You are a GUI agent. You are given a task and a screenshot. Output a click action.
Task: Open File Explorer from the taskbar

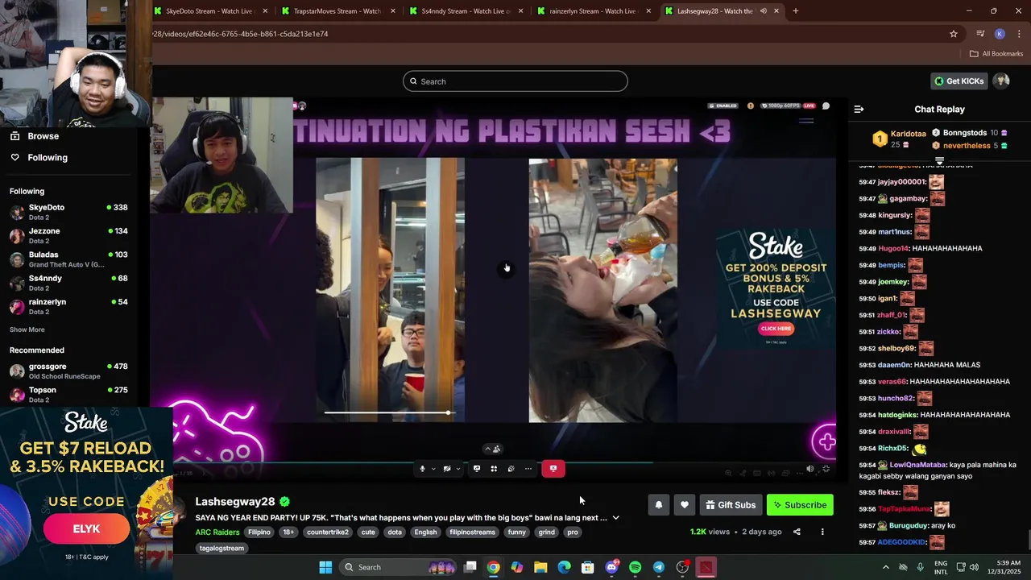point(540,567)
